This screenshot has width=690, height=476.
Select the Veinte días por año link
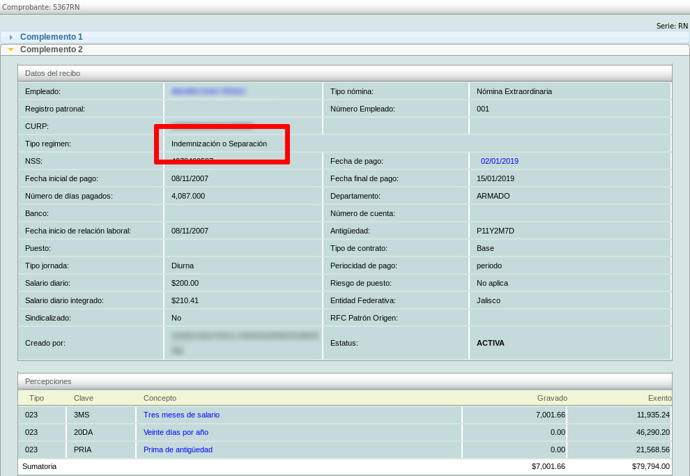tap(176, 432)
